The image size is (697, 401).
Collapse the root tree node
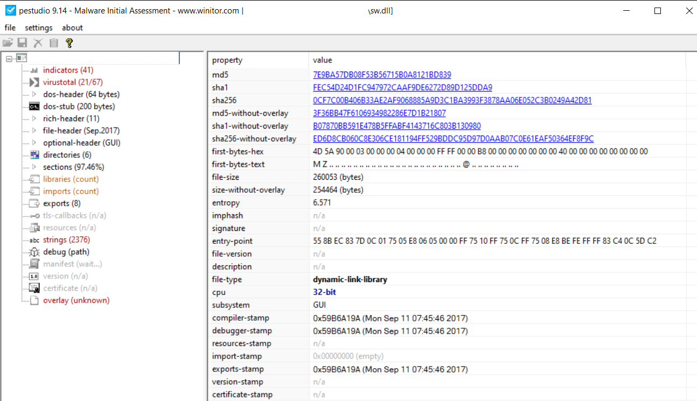pos(9,58)
